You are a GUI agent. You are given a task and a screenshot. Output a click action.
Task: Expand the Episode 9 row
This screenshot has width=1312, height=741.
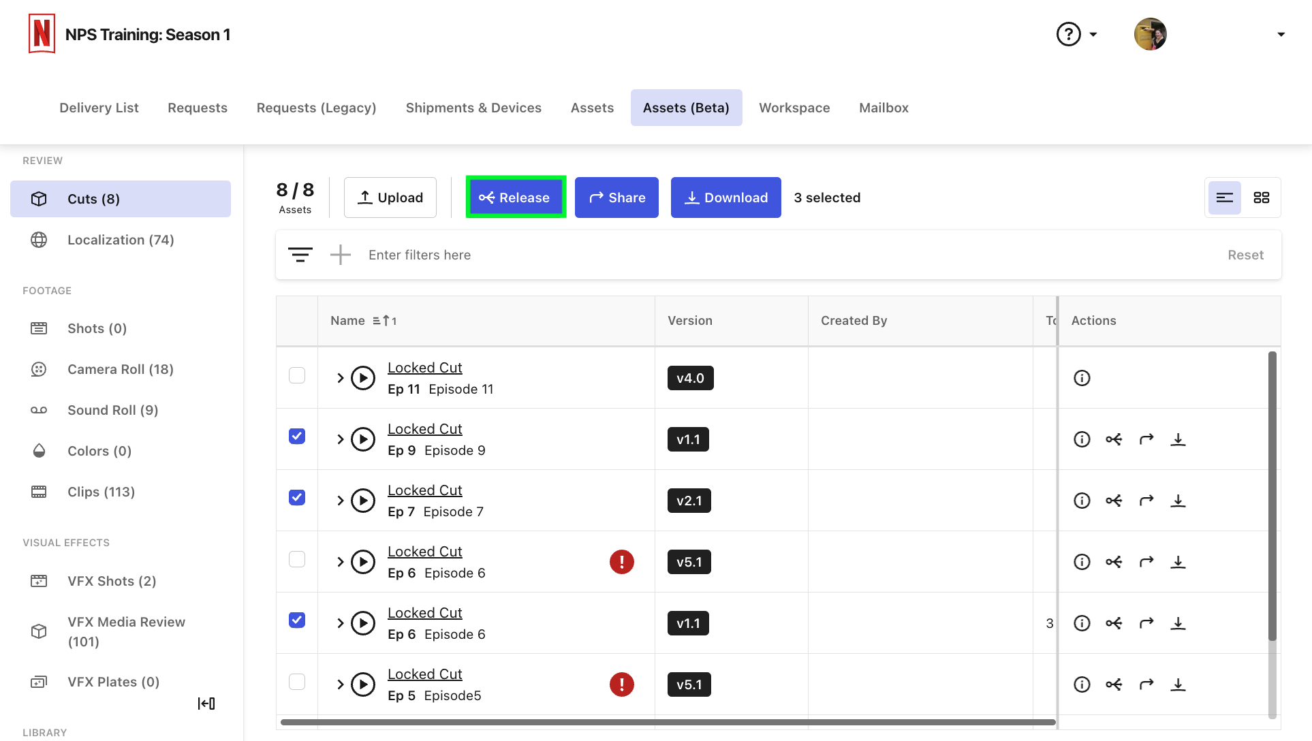(340, 439)
